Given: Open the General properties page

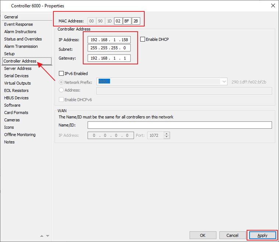Looking at the screenshot, I should click(11, 17).
